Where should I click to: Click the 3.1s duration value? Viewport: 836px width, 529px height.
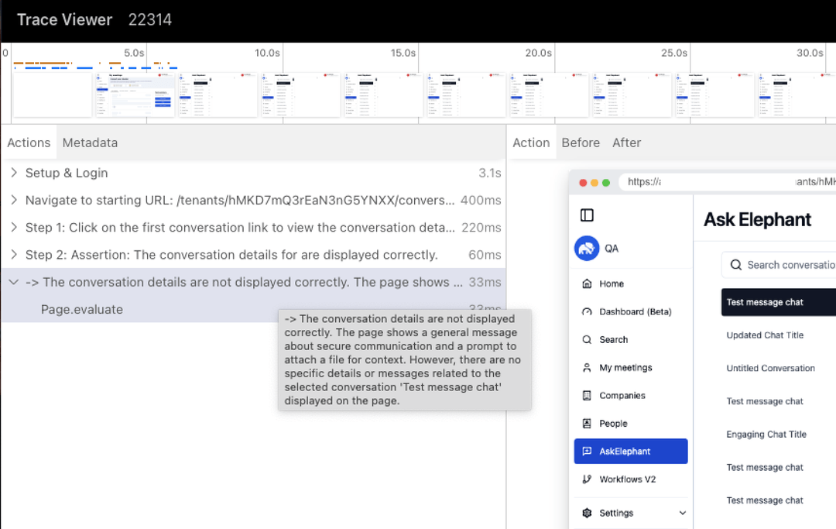pos(489,173)
